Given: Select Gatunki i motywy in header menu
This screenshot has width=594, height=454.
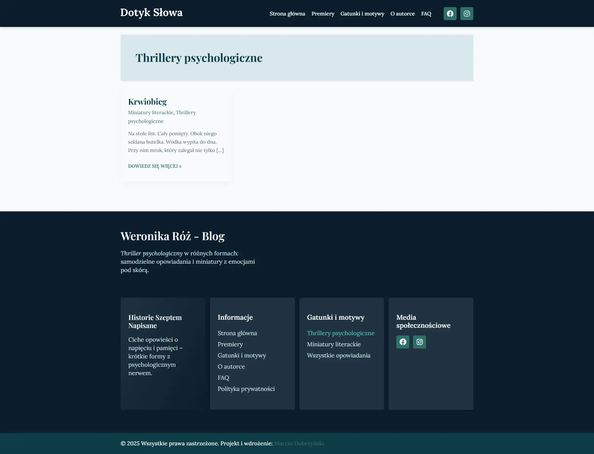Looking at the screenshot, I should click(x=362, y=14).
